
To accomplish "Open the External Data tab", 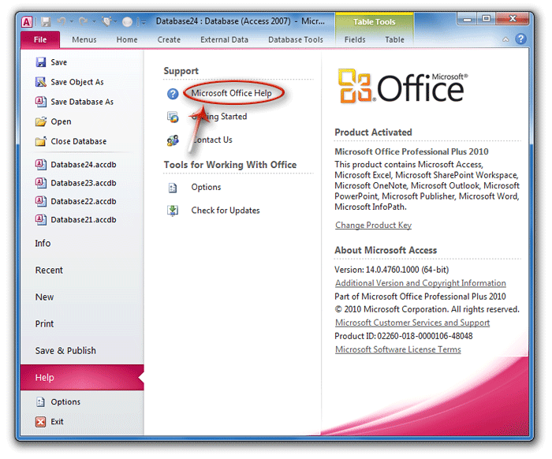I will click(224, 39).
